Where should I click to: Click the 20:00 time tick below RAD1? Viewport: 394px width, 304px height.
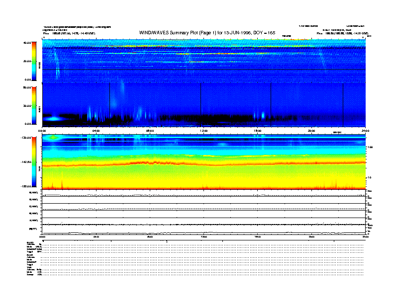coord(311,131)
